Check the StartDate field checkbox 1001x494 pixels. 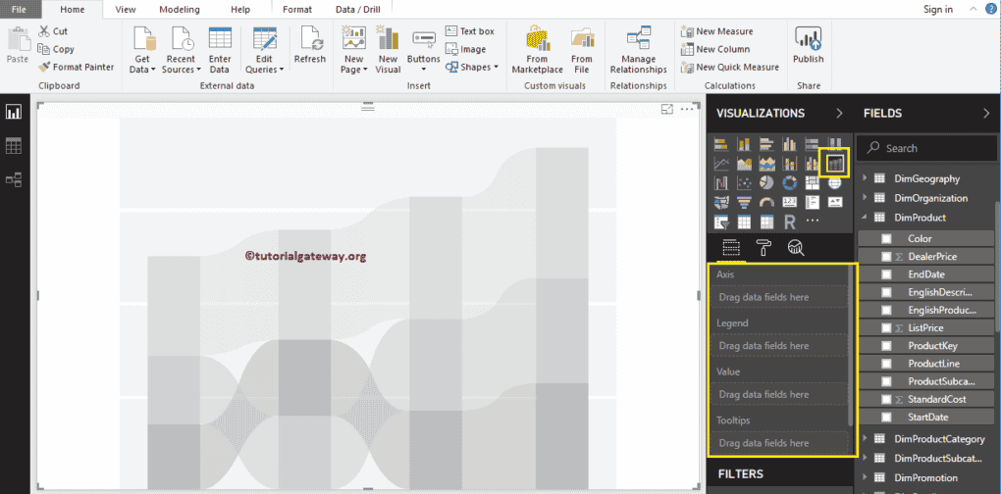[x=886, y=417]
